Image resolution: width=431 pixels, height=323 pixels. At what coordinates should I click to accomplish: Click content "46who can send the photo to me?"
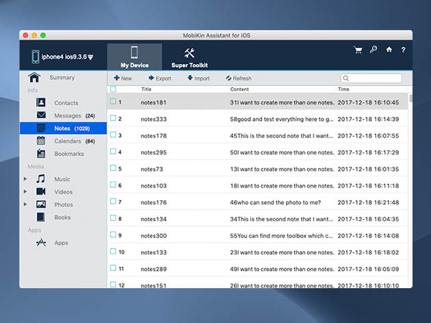[x=276, y=202]
